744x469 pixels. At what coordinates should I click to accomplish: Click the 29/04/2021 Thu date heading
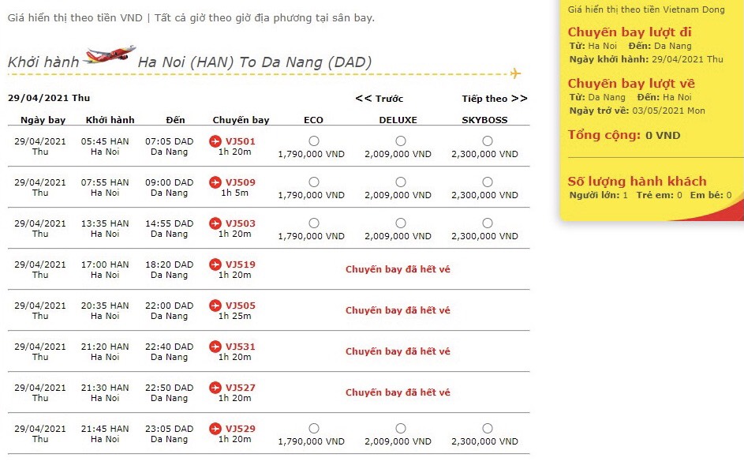(x=49, y=98)
